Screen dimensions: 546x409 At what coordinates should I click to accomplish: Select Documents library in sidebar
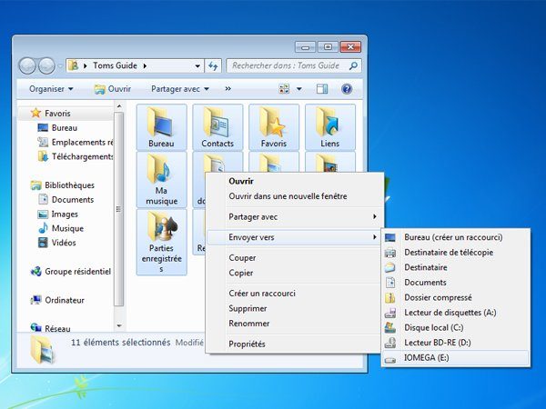coord(66,199)
